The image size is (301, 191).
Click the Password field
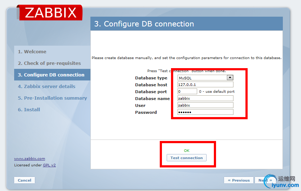point(206,112)
